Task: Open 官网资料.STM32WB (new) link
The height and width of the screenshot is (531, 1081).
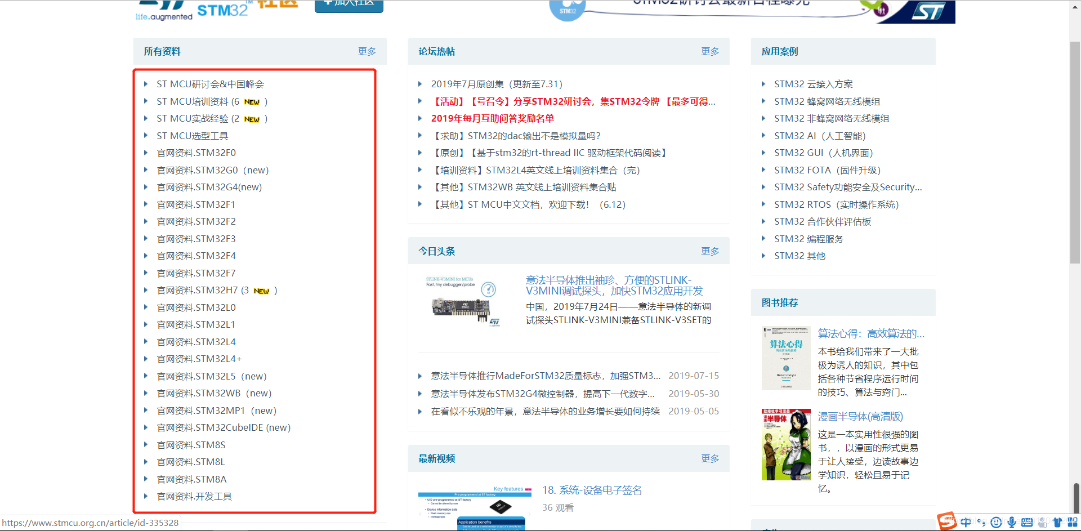Action: tap(214, 393)
